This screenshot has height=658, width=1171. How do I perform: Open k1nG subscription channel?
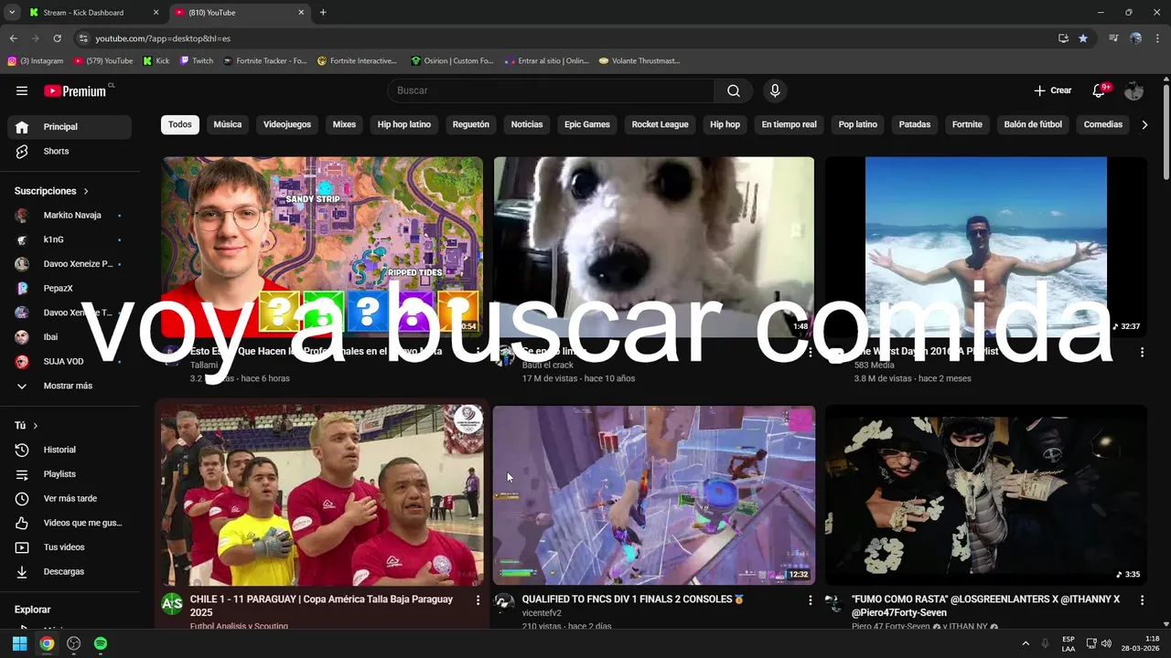point(70,239)
